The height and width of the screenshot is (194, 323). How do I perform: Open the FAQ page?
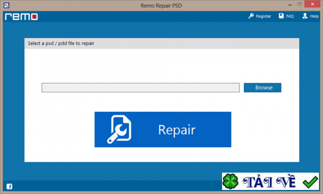click(286, 16)
